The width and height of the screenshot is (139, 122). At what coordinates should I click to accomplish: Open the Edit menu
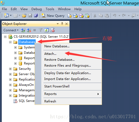14,9
